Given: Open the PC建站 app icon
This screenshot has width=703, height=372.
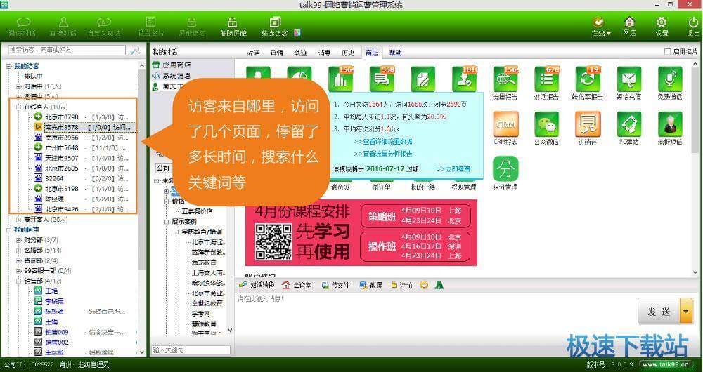Looking at the screenshot, I should (629, 124).
